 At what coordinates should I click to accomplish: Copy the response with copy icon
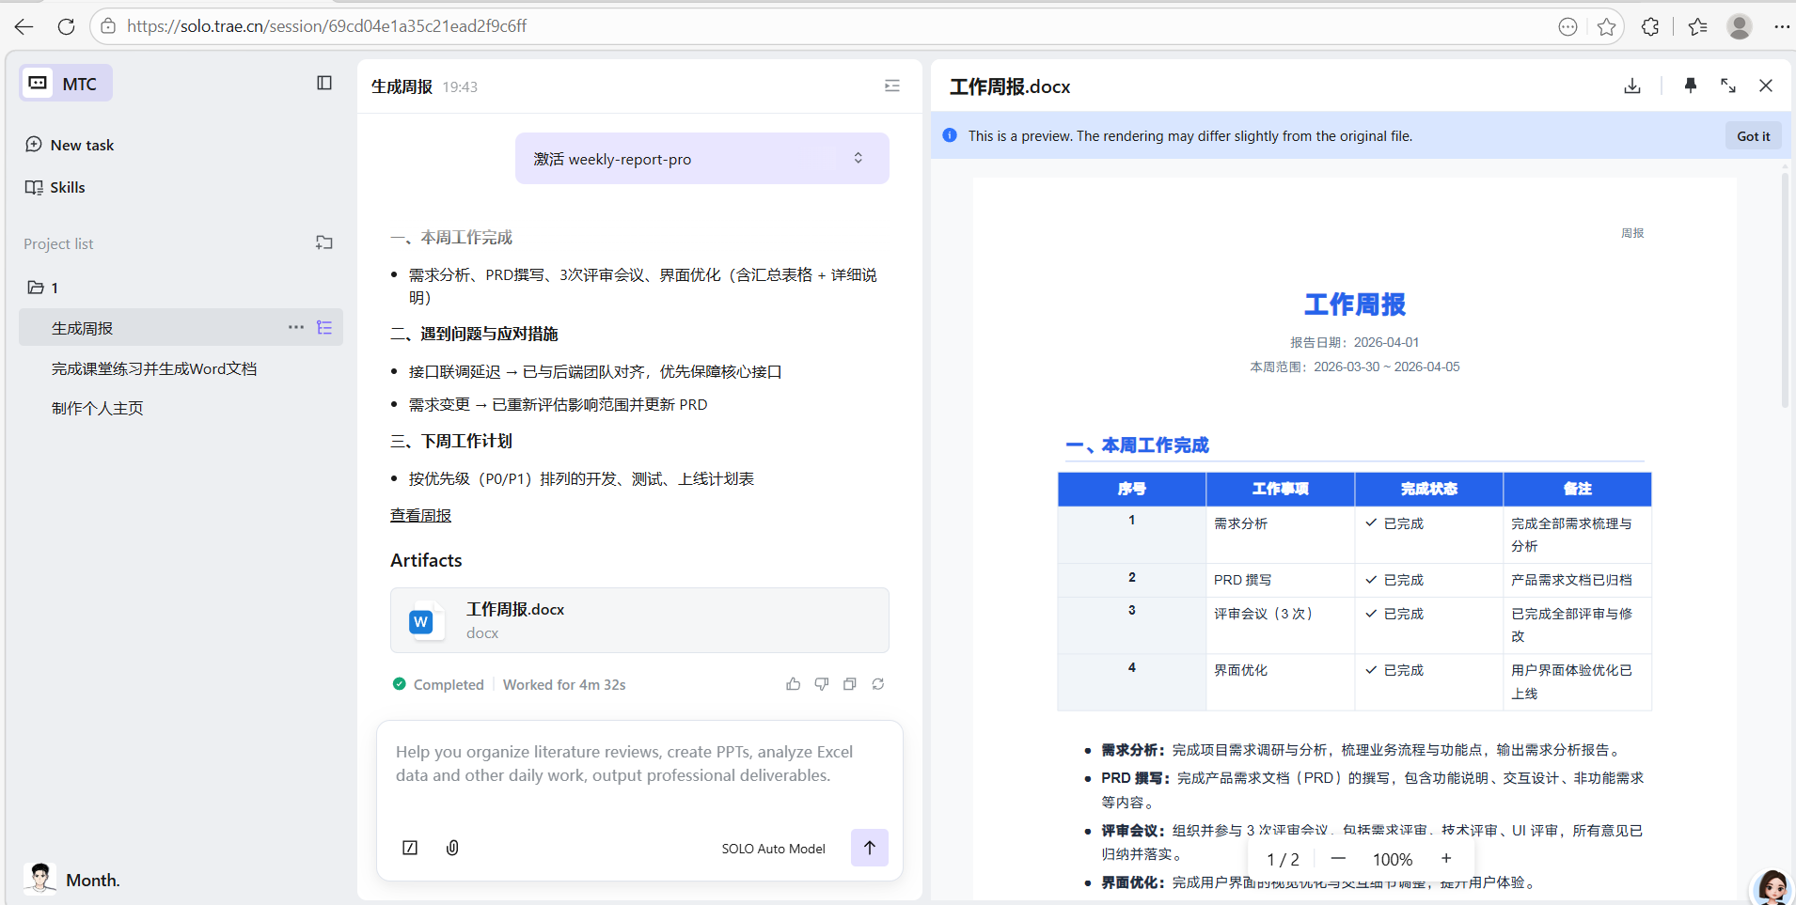point(849,684)
